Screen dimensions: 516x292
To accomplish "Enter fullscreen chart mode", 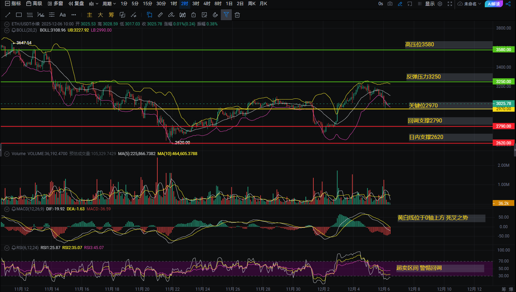I will [450, 4].
